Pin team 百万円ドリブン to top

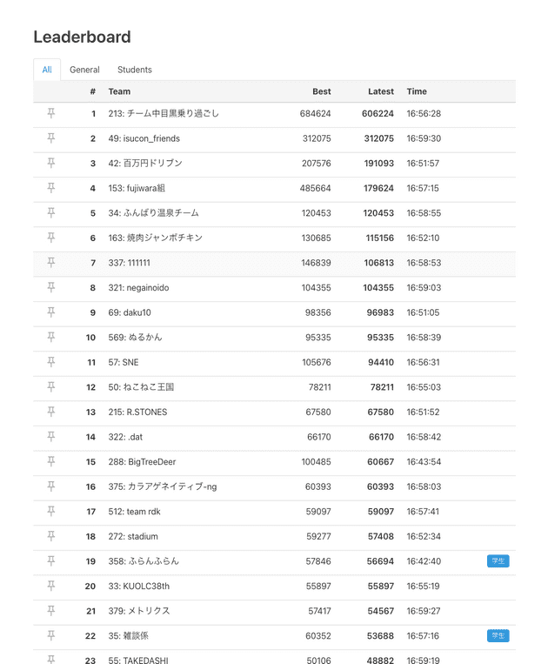pyautogui.click(x=51, y=163)
